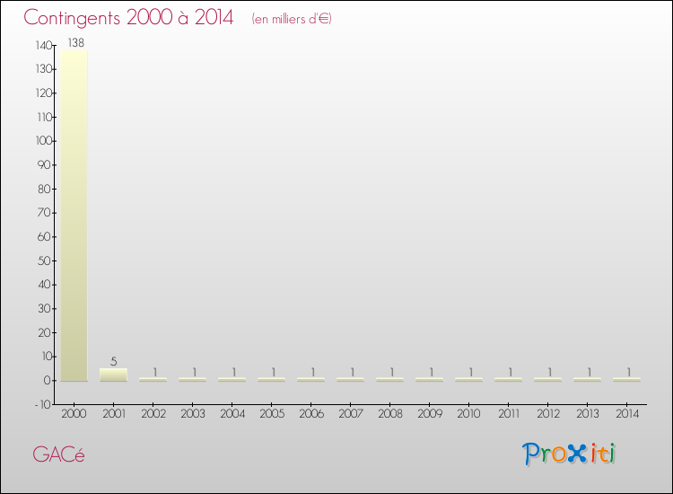Click the y-axis label '80'
The height and width of the screenshot is (494, 673).
click(45, 189)
